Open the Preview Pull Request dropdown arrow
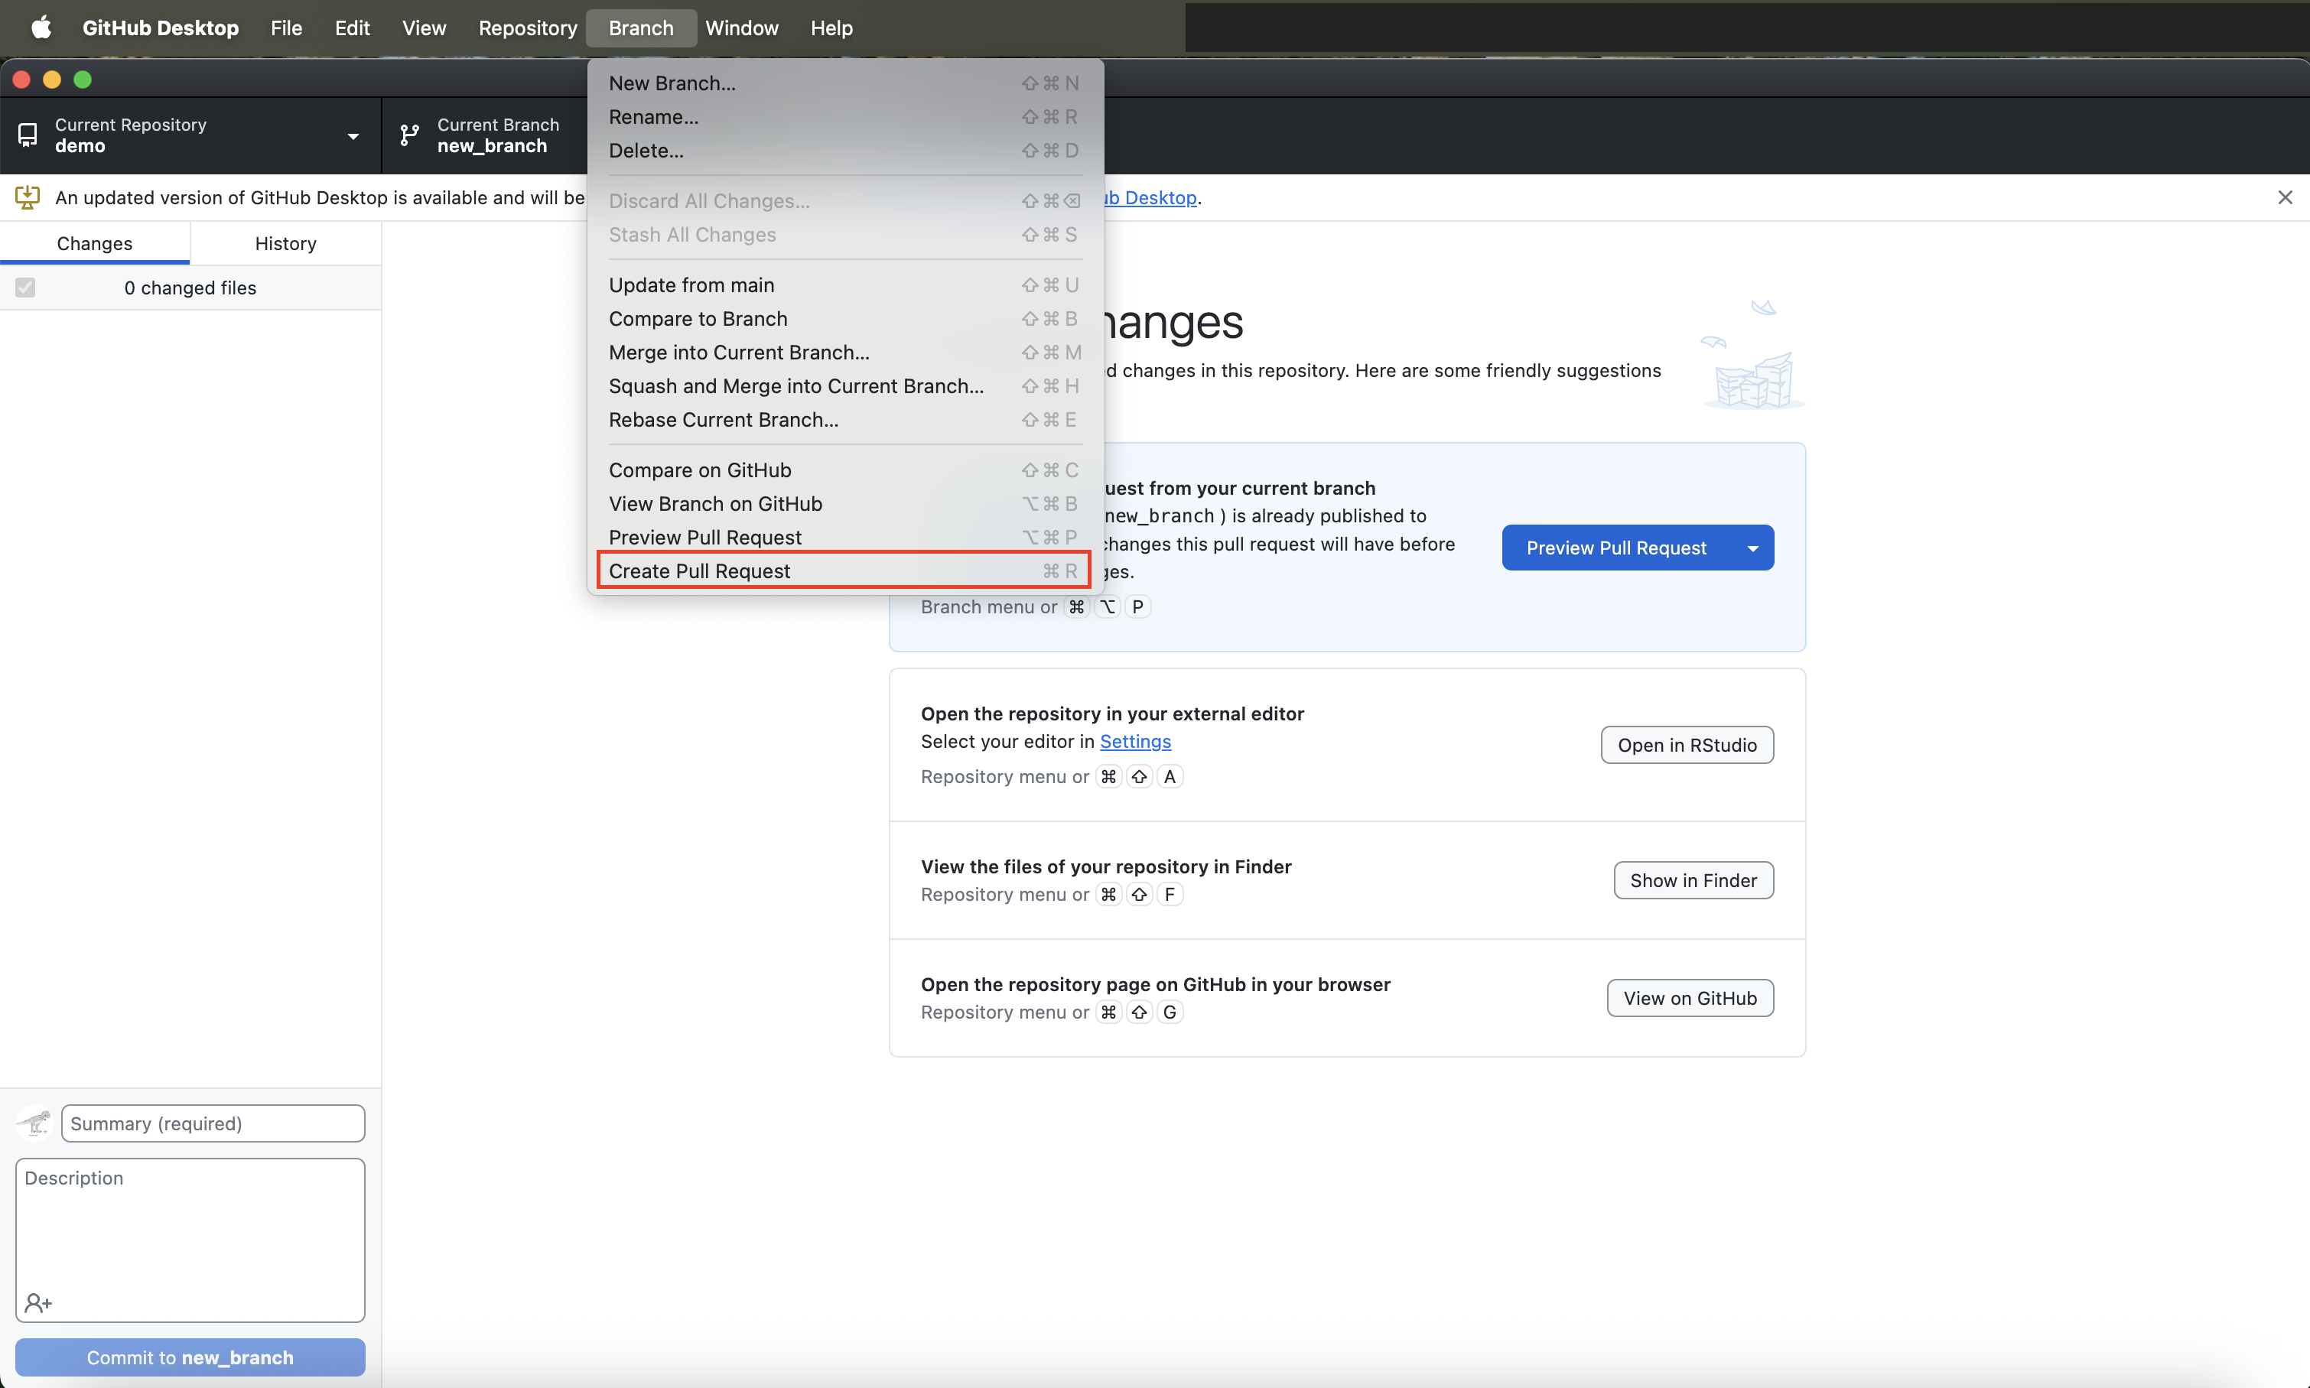This screenshot has height=1388, width=2310. tap(1752, 548)
